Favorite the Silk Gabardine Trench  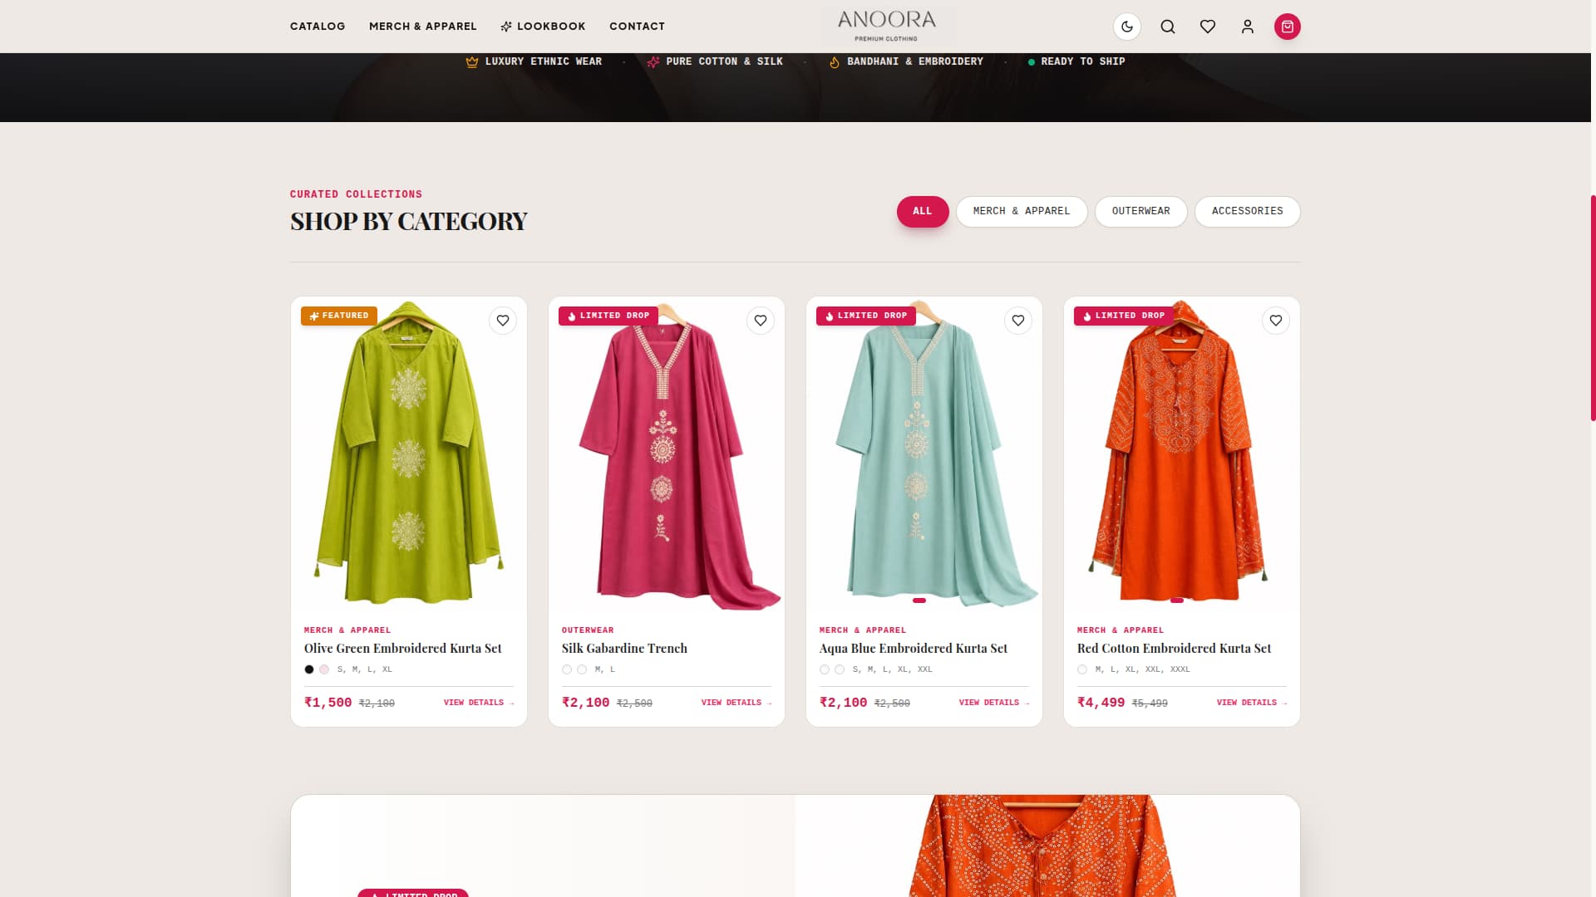tap(761, 321)
